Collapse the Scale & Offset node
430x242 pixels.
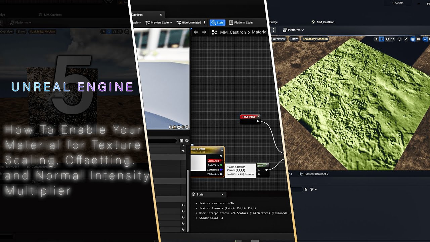222,150
